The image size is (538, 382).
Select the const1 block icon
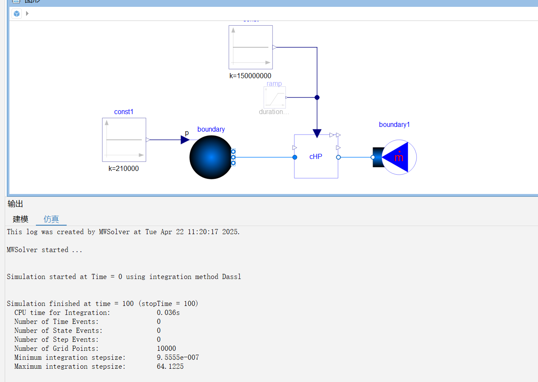124,140
